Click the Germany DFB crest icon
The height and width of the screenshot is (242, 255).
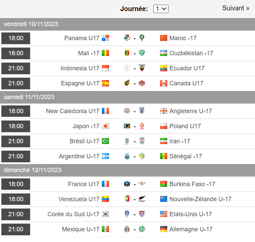click(142, 229)
